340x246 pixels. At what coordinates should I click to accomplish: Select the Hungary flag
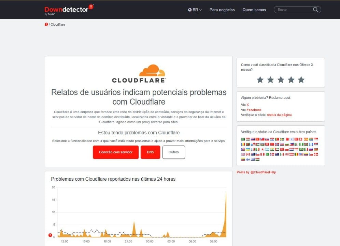(x=257, y=159)
